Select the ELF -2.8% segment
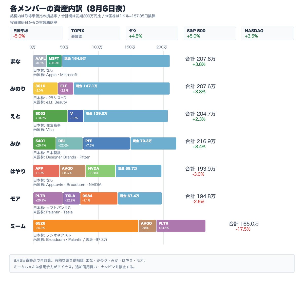Image resolution: width=304 pixels, height=282 pixels. pyautogui.click(x=66, y=89)
